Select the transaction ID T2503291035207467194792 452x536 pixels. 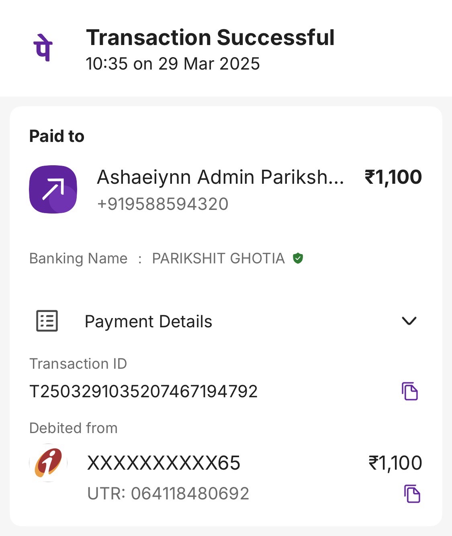(x=143, y=391)
